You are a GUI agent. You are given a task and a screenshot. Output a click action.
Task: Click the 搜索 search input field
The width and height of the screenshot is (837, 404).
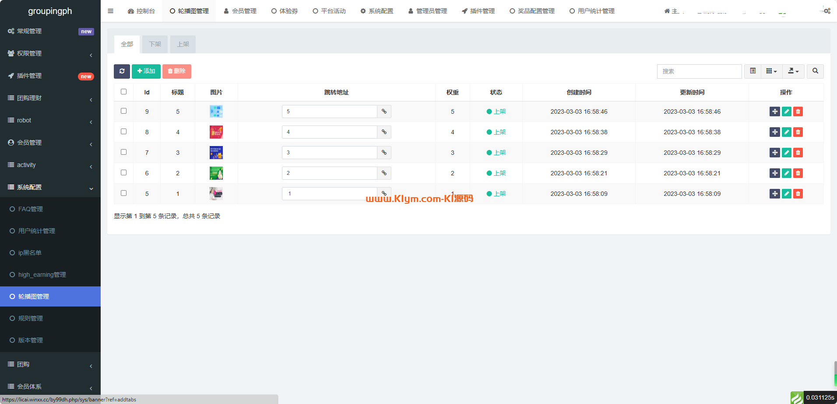coord(699,71)
